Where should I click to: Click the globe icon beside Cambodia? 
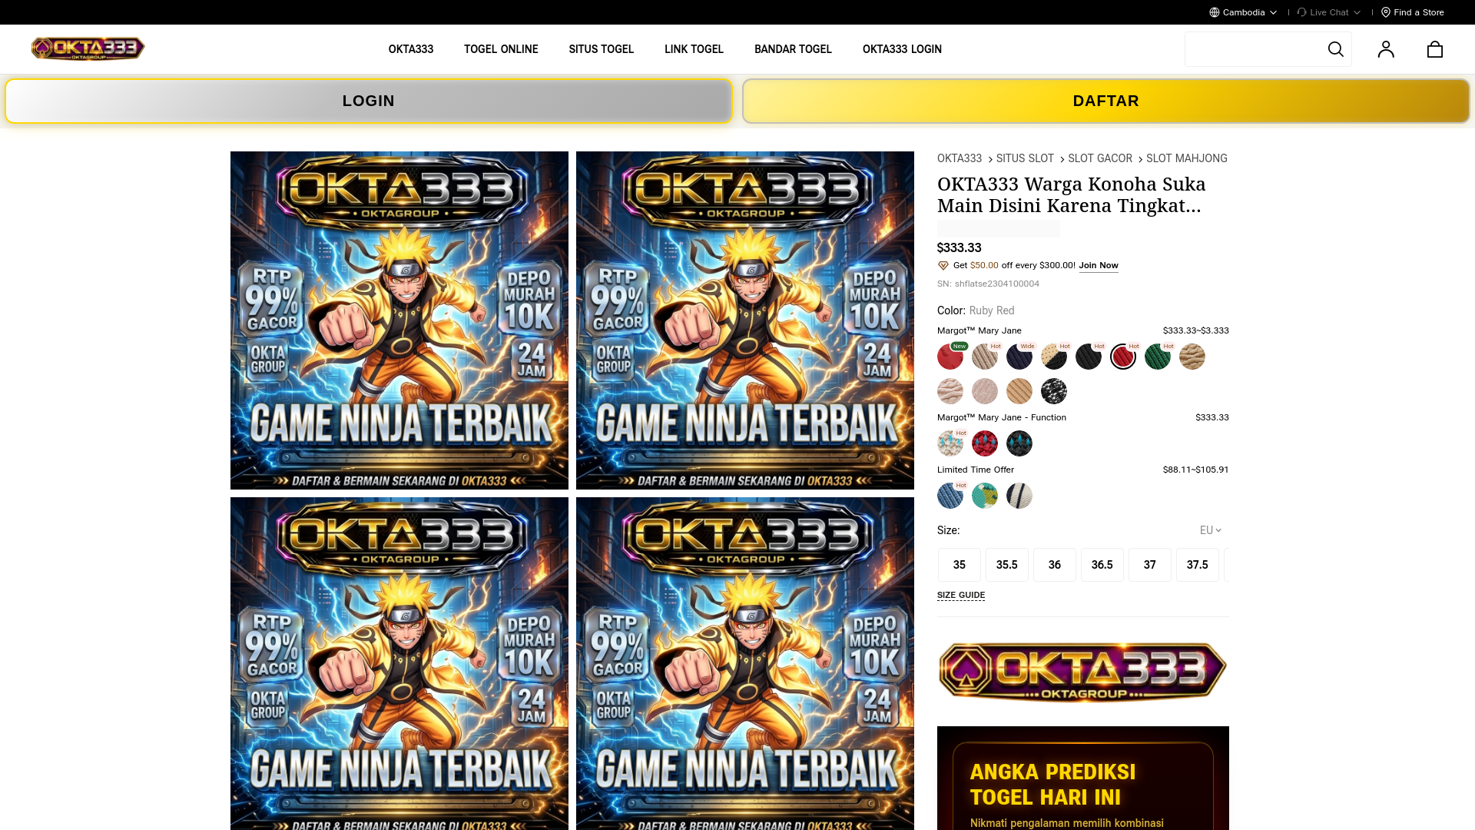click(1215, 12)
